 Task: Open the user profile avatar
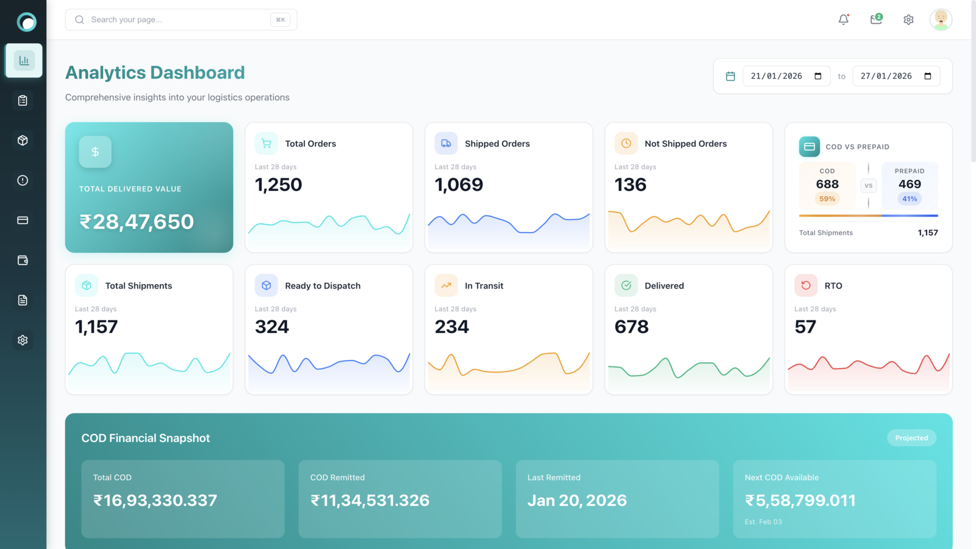tap(941, 20)
